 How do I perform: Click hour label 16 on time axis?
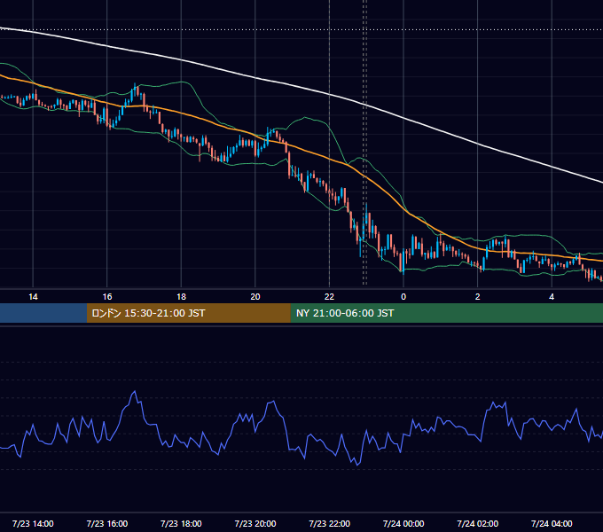click(107, 297)
